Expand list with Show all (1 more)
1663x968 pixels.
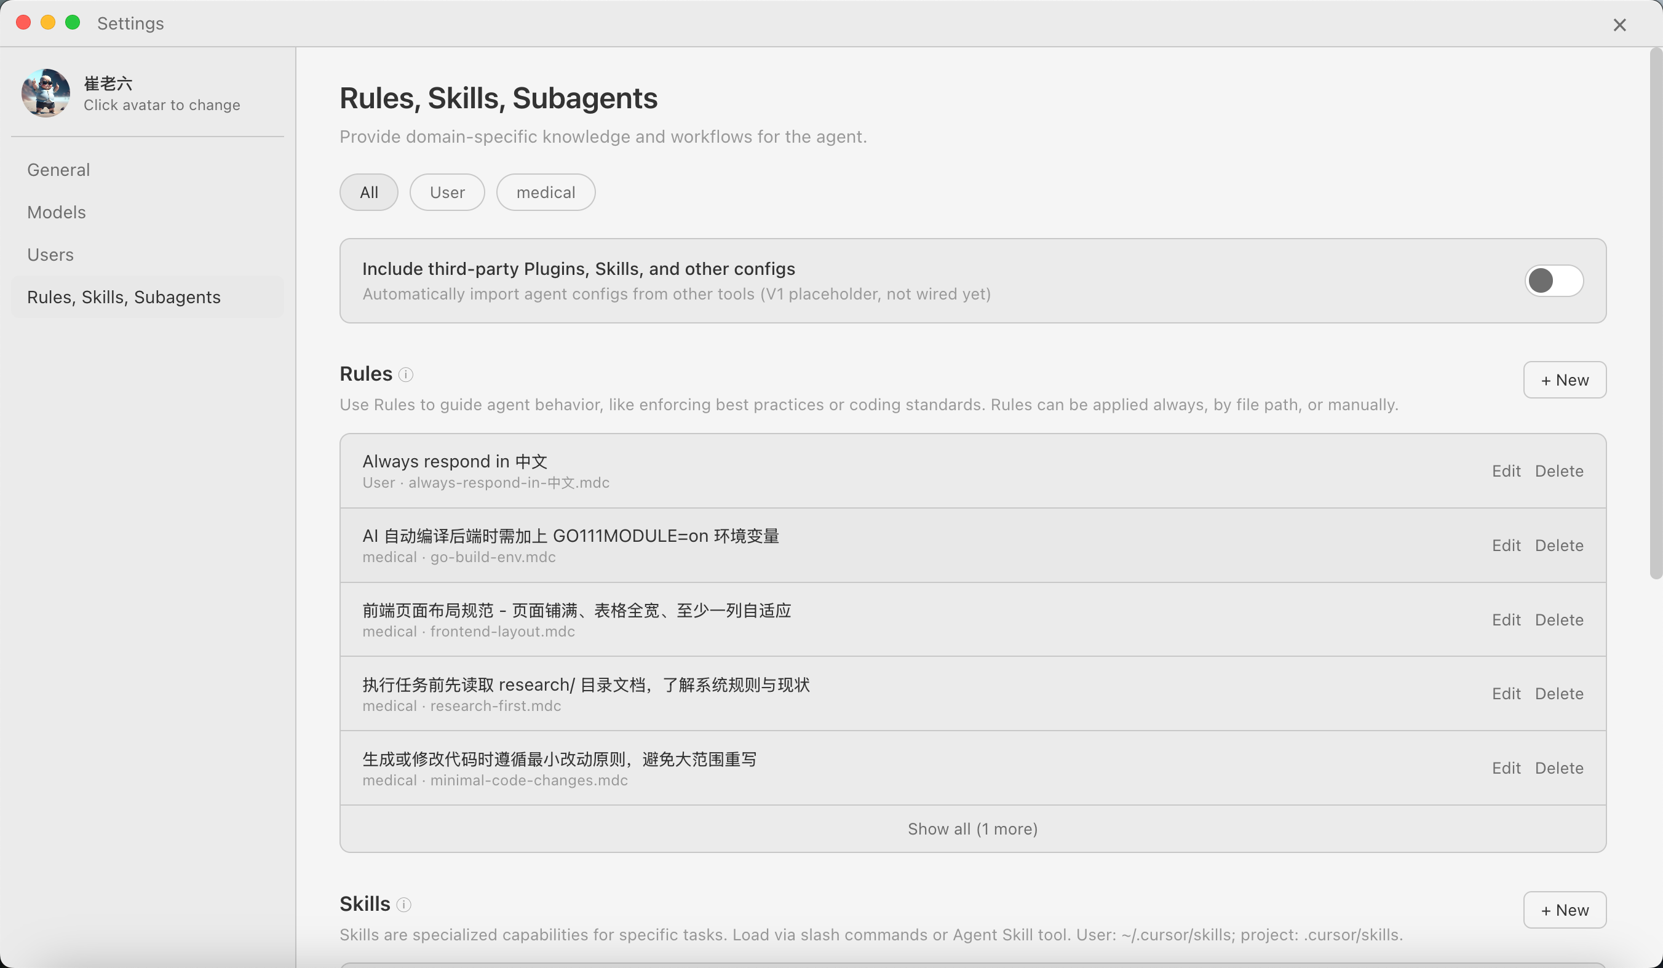coord(973,830)
